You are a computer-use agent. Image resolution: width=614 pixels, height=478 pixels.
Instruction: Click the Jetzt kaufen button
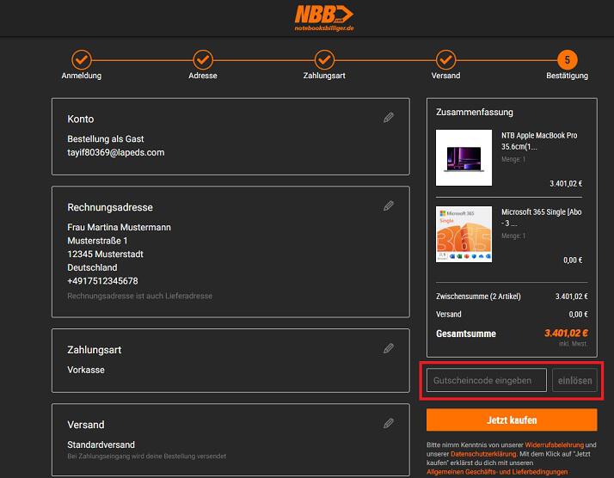tap(512, 420)
